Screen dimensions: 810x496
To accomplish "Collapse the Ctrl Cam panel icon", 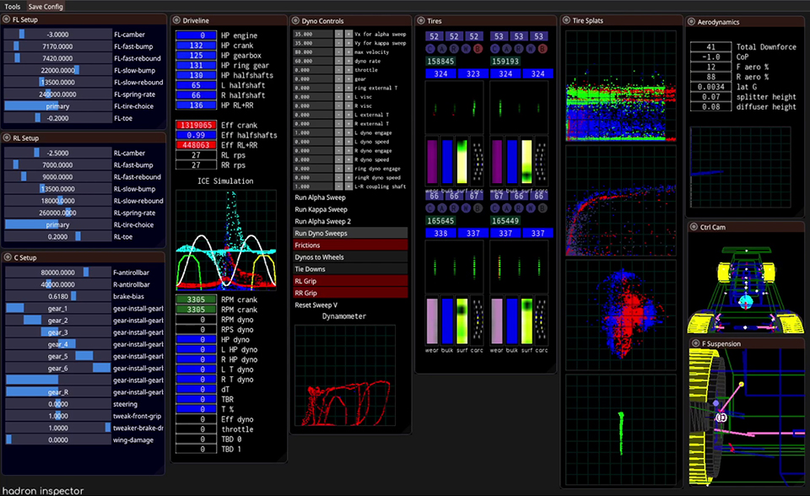I will (x=694, y=227).
